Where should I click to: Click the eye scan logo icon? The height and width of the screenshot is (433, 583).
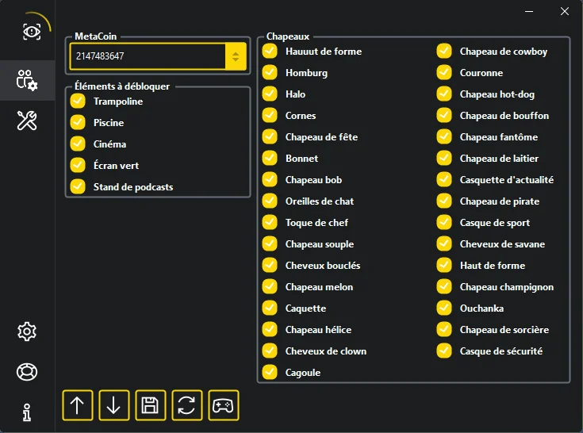coord(32,31)
